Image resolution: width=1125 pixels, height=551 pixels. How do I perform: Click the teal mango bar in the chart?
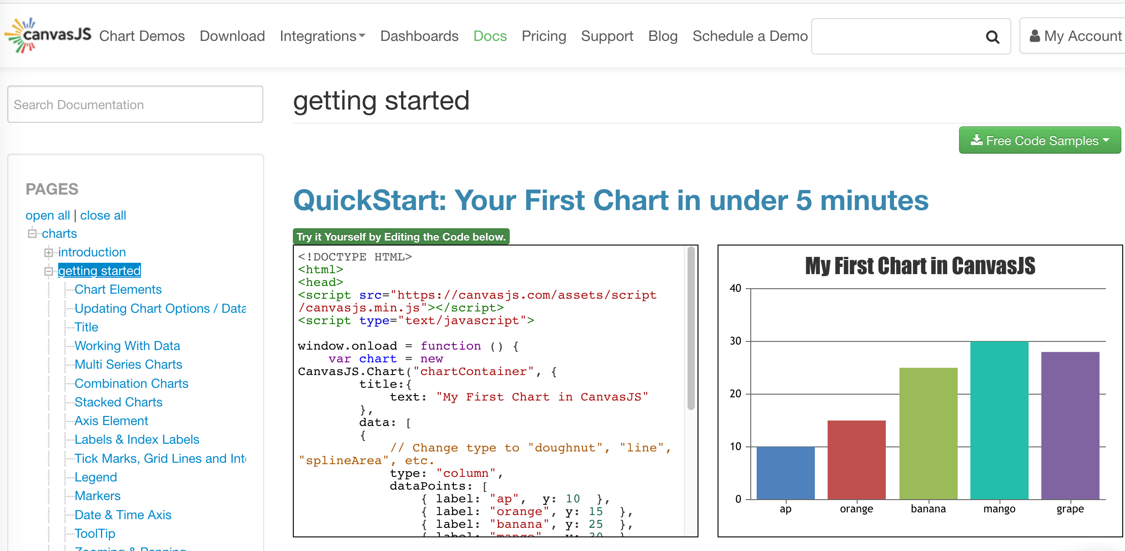[999, 421]
